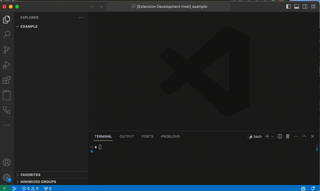Kill the terminal with trash icon
This screenshot has height=191, width=320.
pos(288,136)
